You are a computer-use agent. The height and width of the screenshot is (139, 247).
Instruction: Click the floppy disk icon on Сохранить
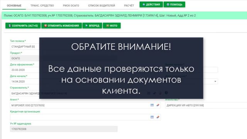point(10,26)
